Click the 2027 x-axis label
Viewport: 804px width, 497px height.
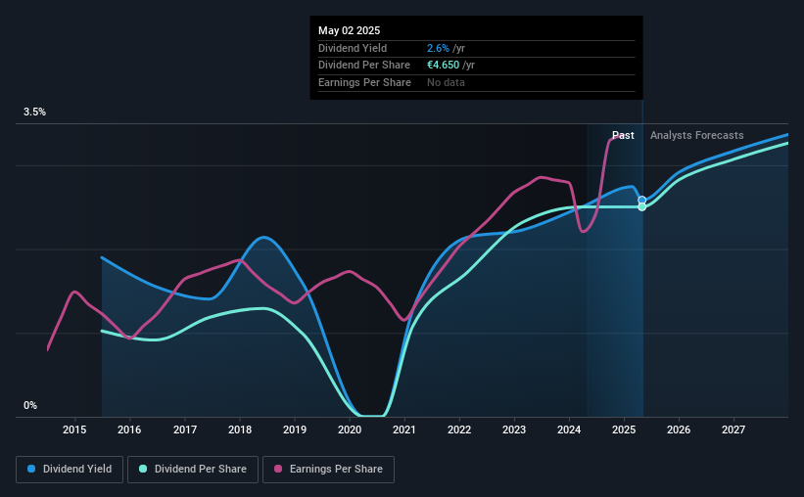point(733,429)
